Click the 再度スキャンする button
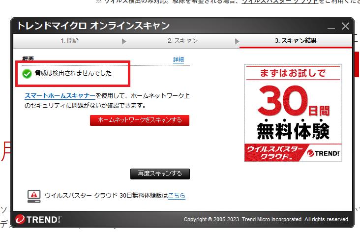Viewport: 360px width, 233px height. click(160, 174)
